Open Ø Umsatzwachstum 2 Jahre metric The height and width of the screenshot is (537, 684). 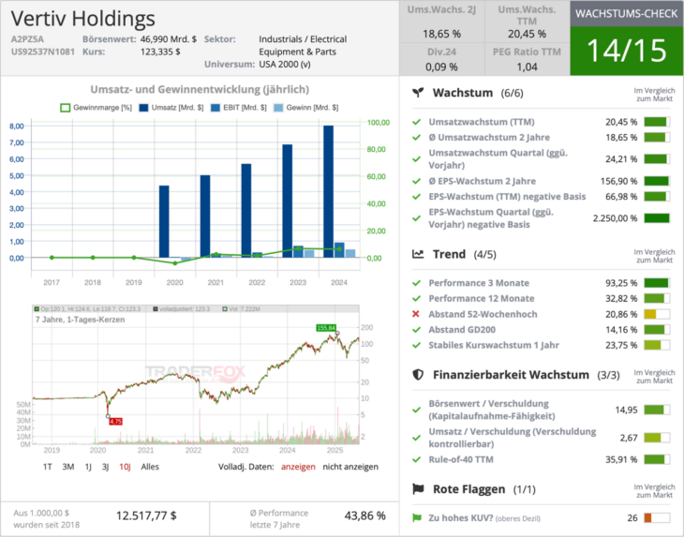[x=489, y=138]
